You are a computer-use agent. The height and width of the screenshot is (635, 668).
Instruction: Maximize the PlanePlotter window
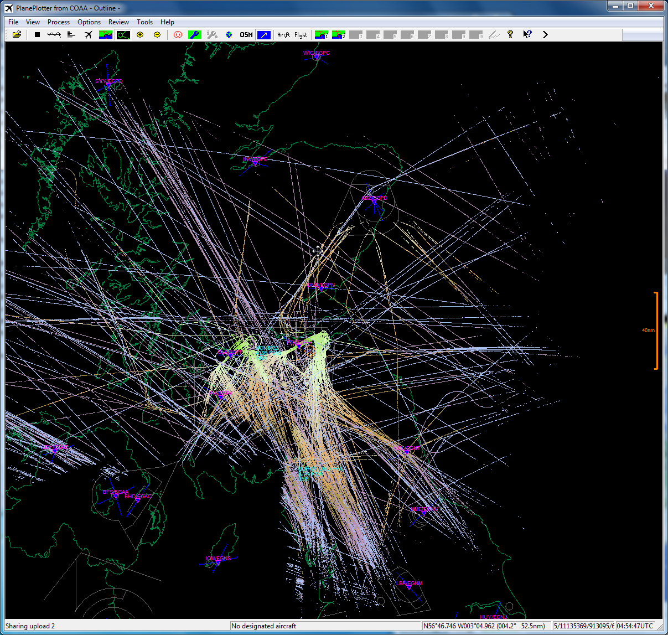630,6
